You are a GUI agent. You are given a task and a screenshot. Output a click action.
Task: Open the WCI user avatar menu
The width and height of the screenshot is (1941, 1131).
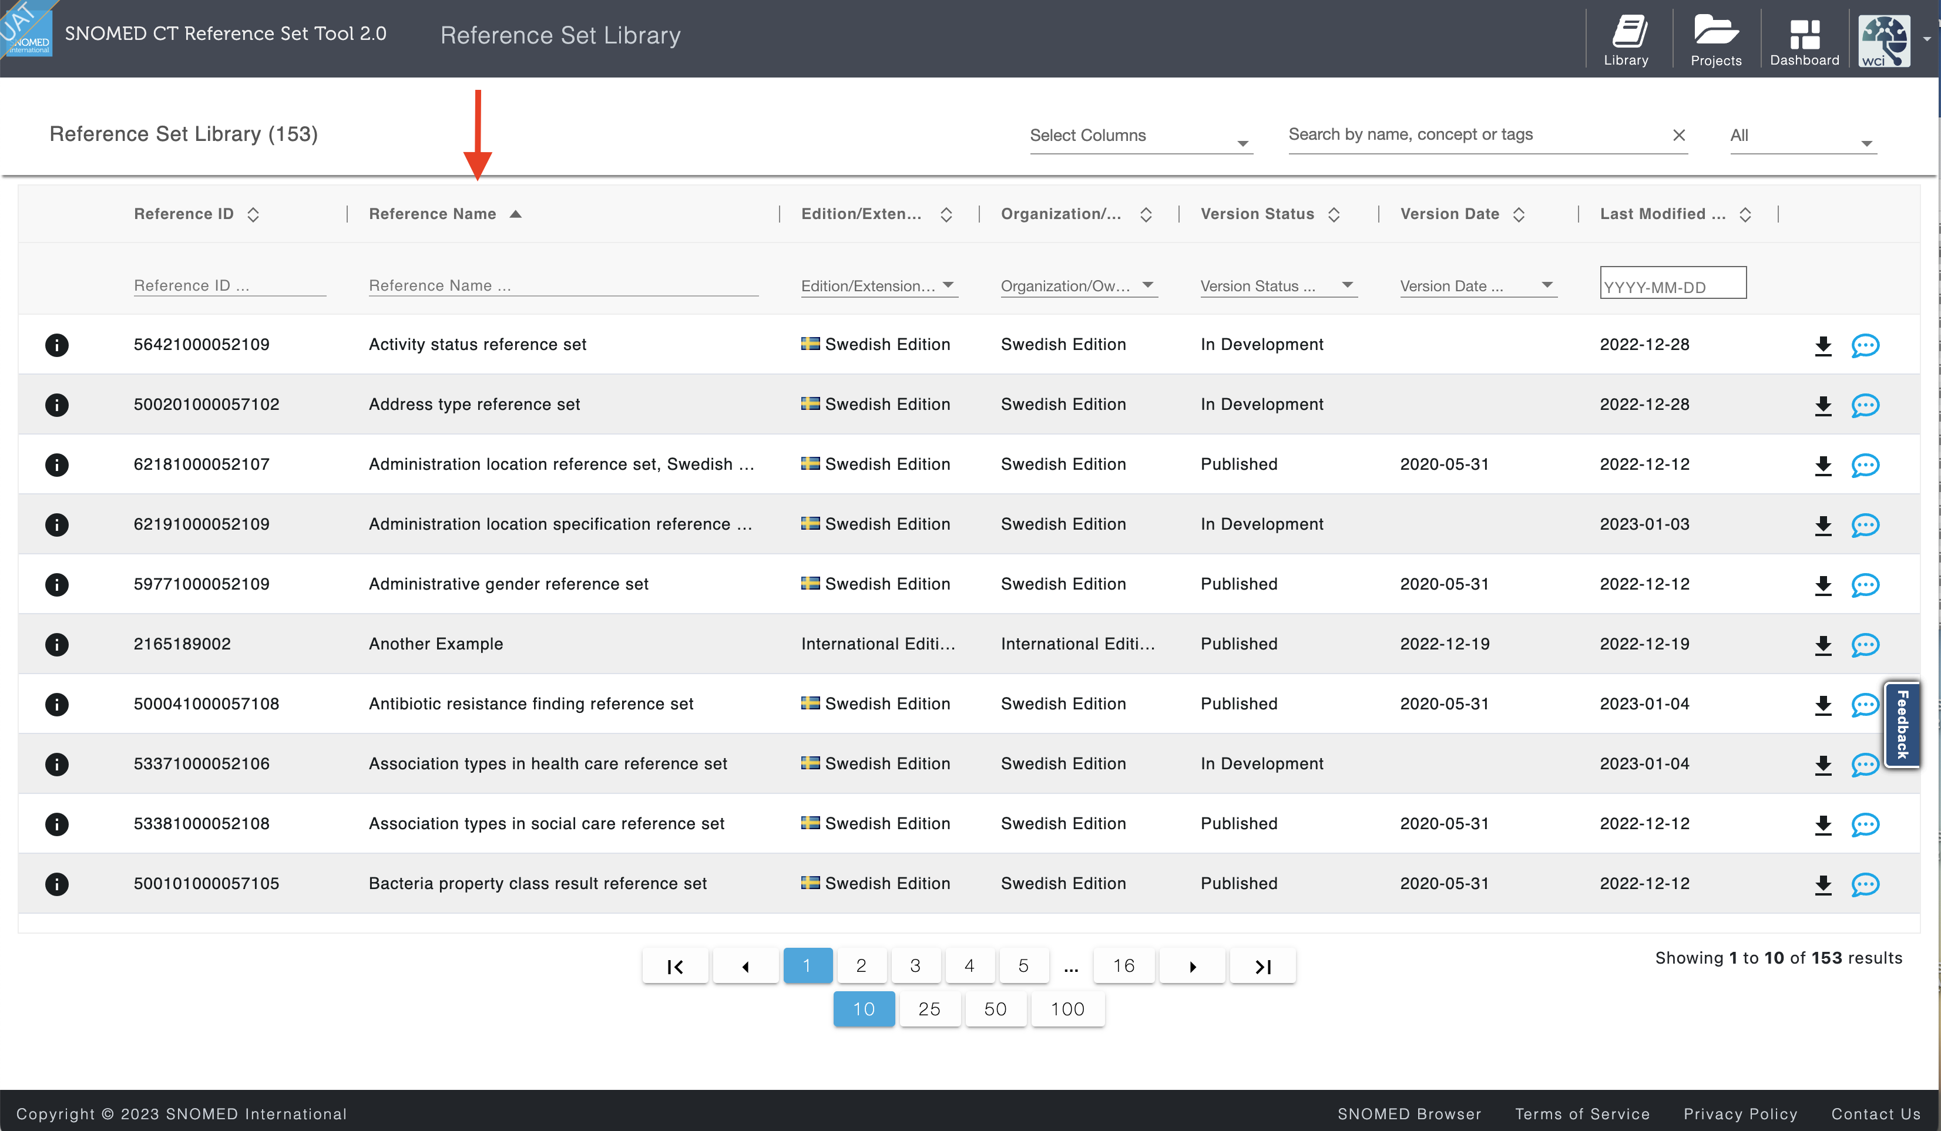pyautogui.click(x=1884, y=40)
